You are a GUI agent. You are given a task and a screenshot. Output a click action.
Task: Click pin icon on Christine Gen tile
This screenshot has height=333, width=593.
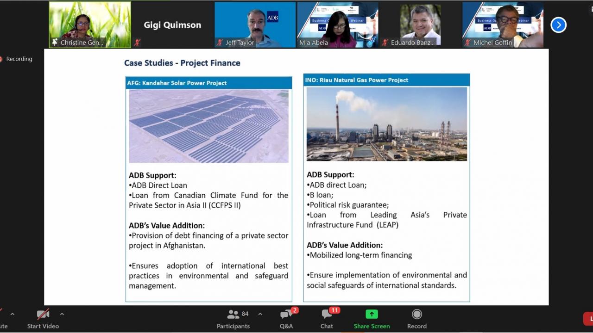pyautogui.click(x=55, y=42)
